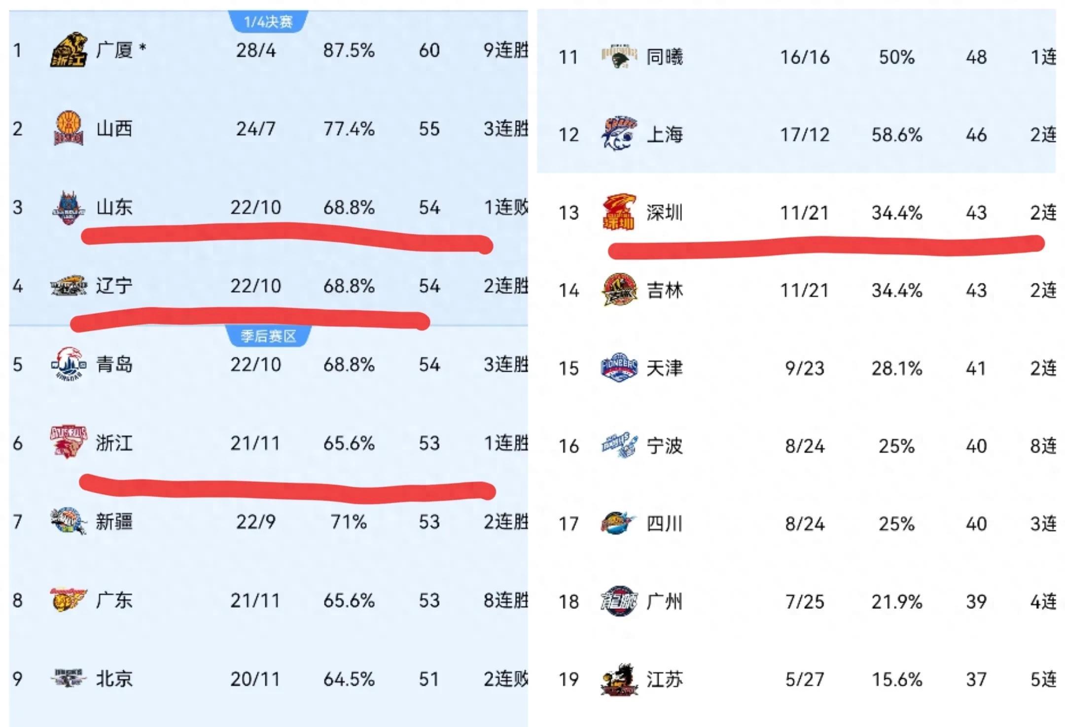Click the 北京 team name
This screenshot has height=727, width=1065.
[114, 679]
